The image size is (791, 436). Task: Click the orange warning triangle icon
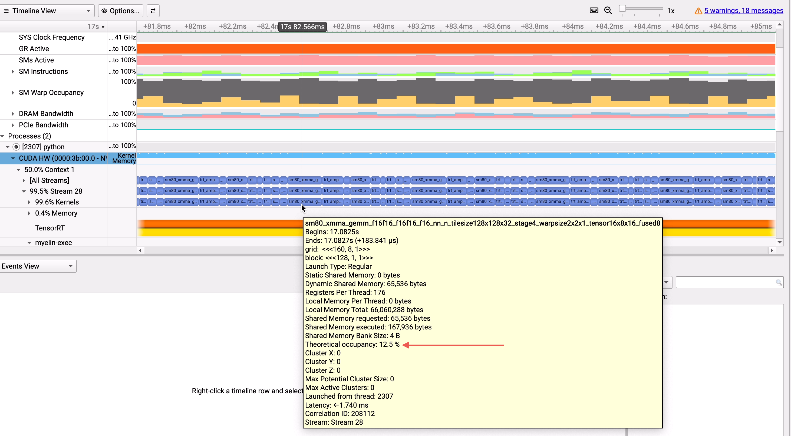pyautogui.click(x=698, y=11)
